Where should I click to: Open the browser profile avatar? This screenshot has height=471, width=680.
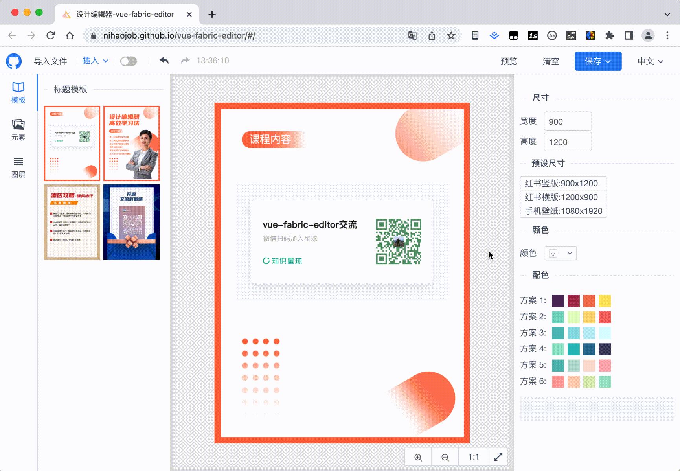tap(648, 35)
